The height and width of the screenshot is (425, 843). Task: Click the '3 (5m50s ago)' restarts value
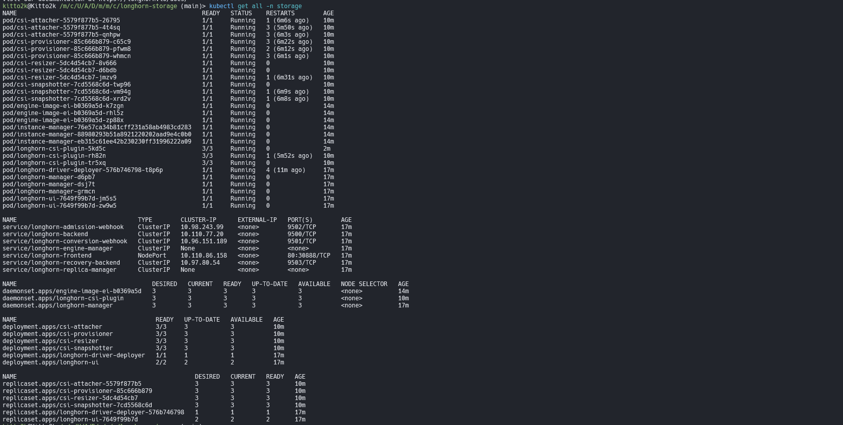pyautogui.click(x=289, y=27)
